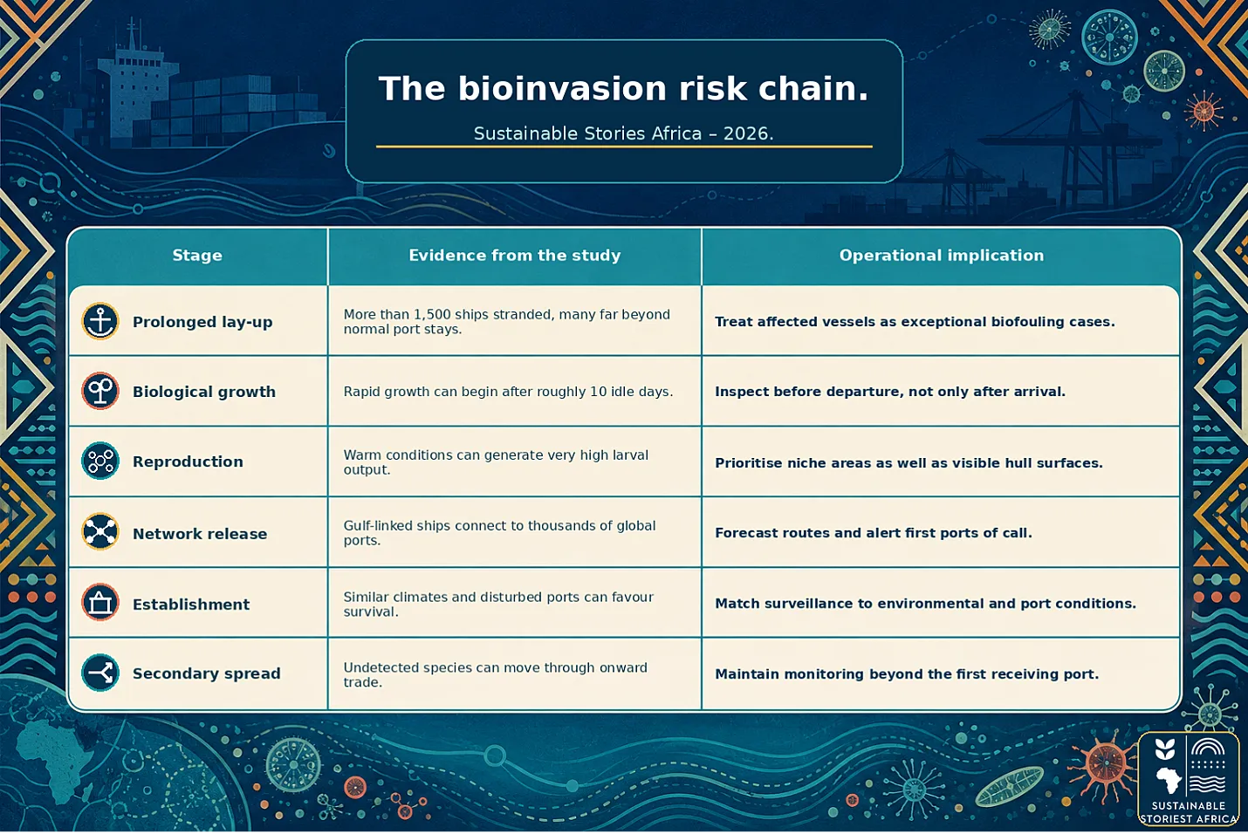Select the Reproduction molecule icon
Image resolution: width=1248 pixels, height=834 pixels.
pos(100,461)
